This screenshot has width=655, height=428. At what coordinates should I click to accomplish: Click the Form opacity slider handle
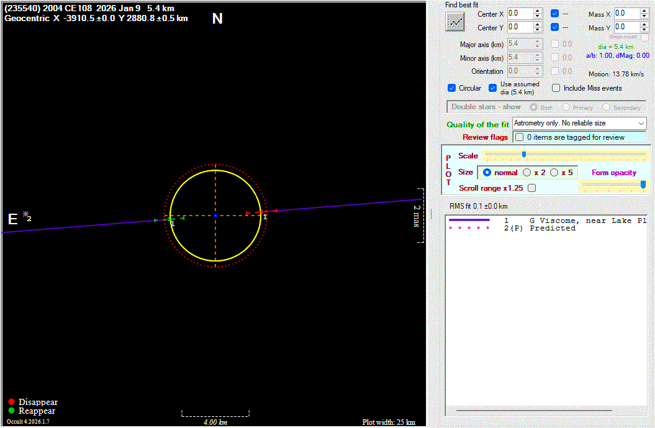[x=643, y=184]
